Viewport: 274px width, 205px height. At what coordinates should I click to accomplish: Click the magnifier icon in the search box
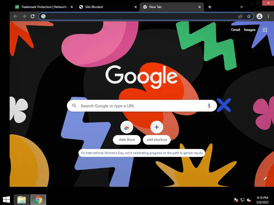[x=74, y=106]
